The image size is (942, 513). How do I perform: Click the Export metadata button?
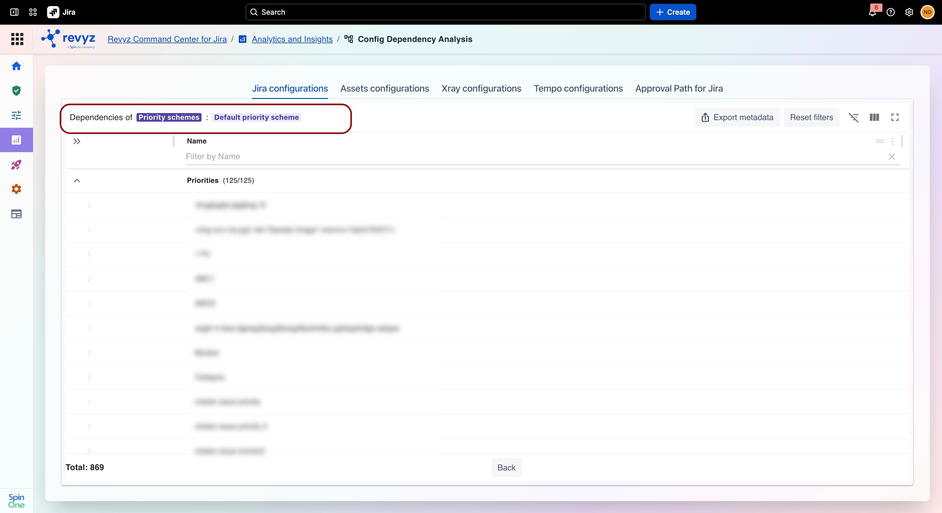737,117
